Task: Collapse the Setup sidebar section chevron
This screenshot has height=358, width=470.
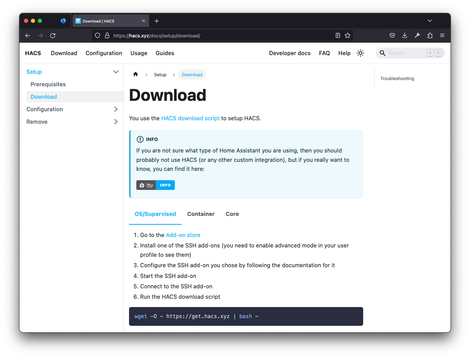Action: tap(116, 72)
